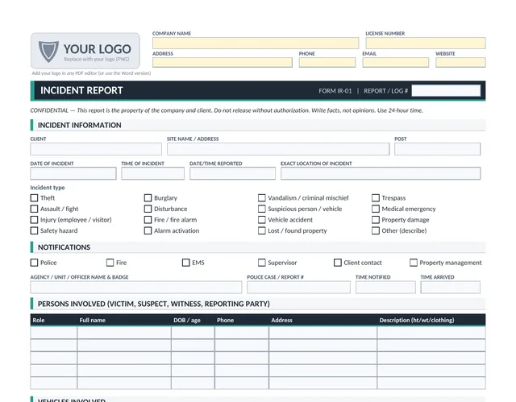Click the first row persons Address cell

(322, 333)
